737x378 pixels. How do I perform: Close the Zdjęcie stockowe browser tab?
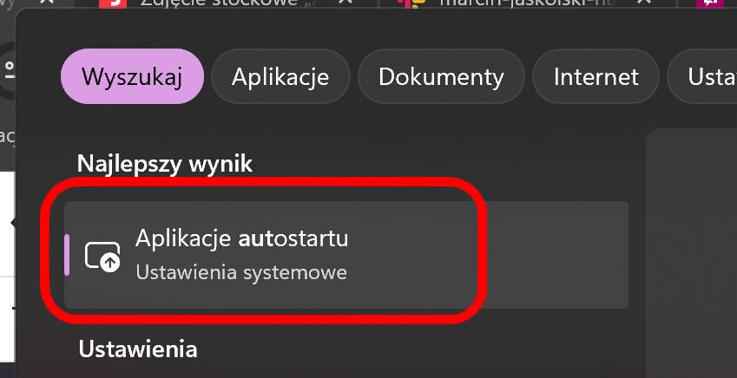pos(346,3)
